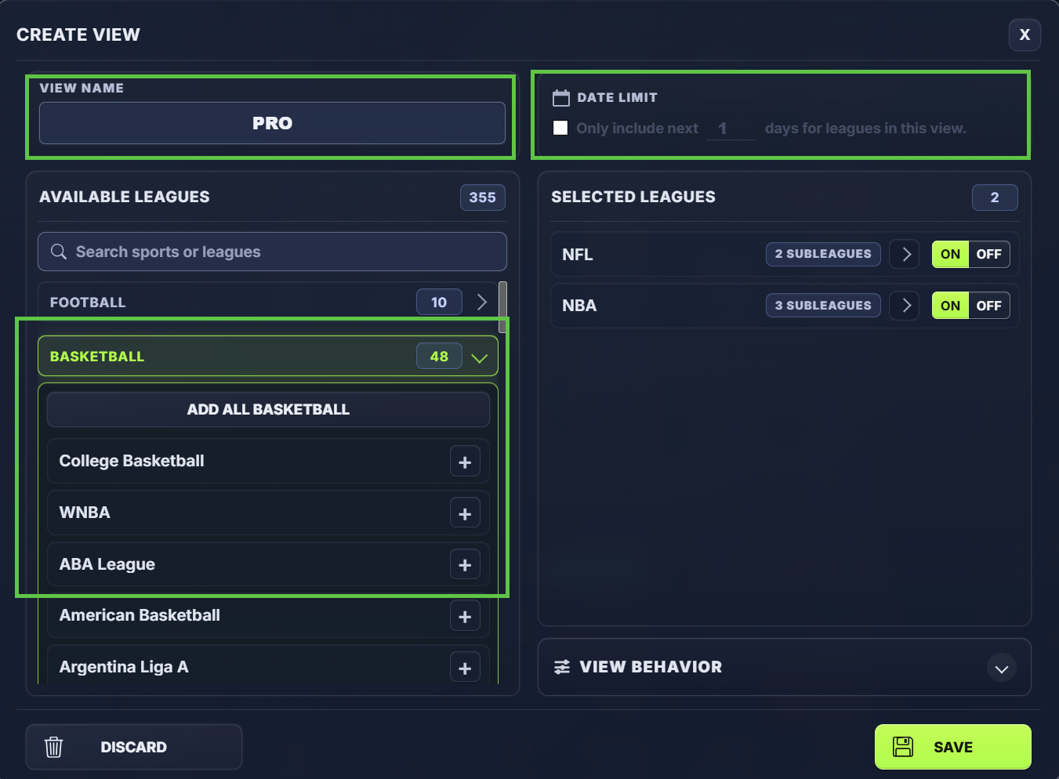Add ABA League via plus icon
1059x779 pixels.
[x=465, y=564]
